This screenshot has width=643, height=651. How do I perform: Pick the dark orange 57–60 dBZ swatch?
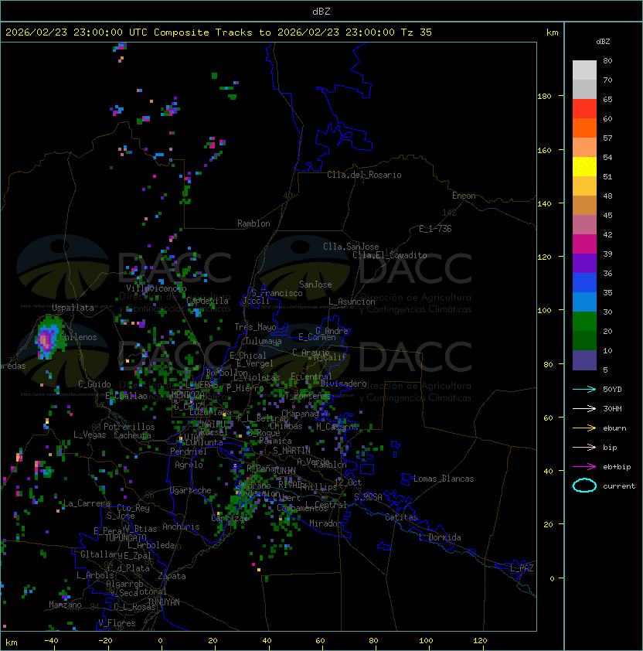[584, 128]
